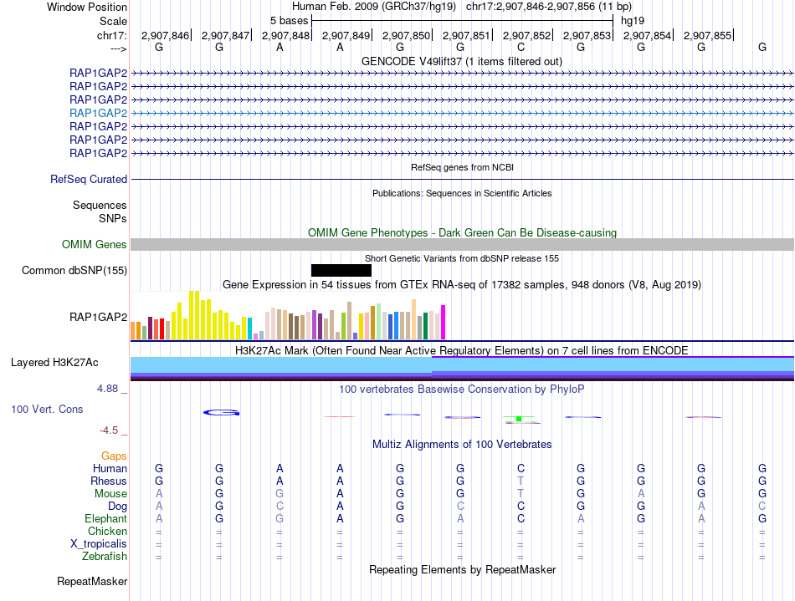Click the '5 bases' scale bar text
This screenshot has height=601, width=795.
[289, 21]
